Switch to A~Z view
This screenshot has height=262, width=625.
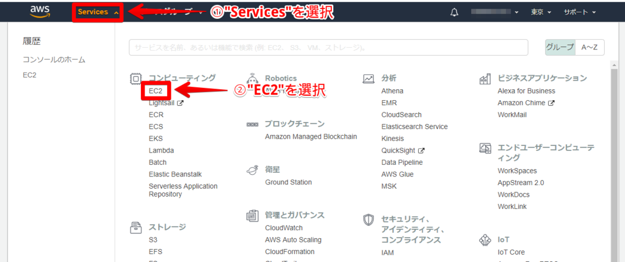590,47
